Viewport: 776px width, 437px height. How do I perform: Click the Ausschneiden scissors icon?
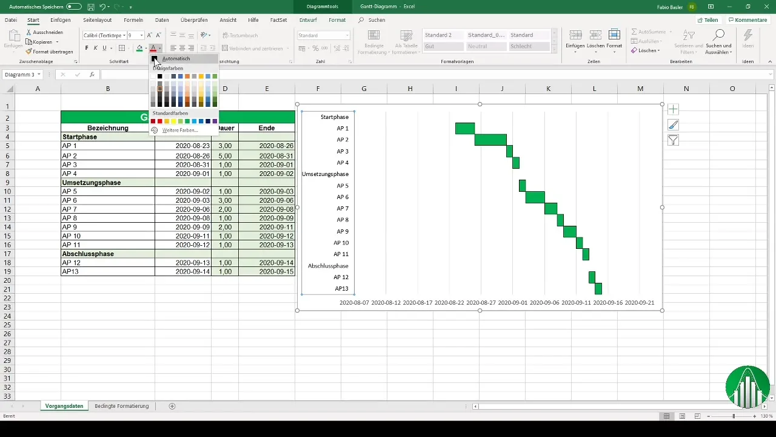tap(29, 33)
